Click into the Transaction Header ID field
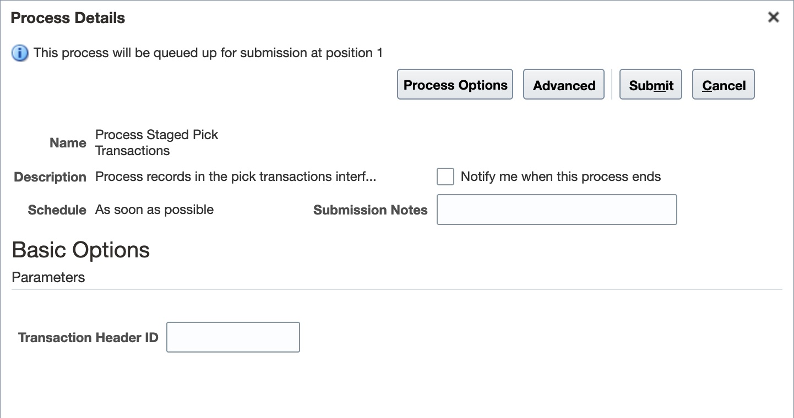This screenshot has width=794, height=418. (233, 337)
